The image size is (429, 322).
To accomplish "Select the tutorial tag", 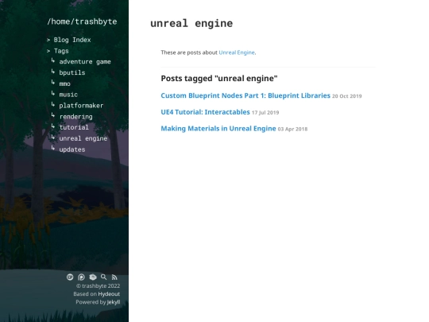I will point(74,127).
